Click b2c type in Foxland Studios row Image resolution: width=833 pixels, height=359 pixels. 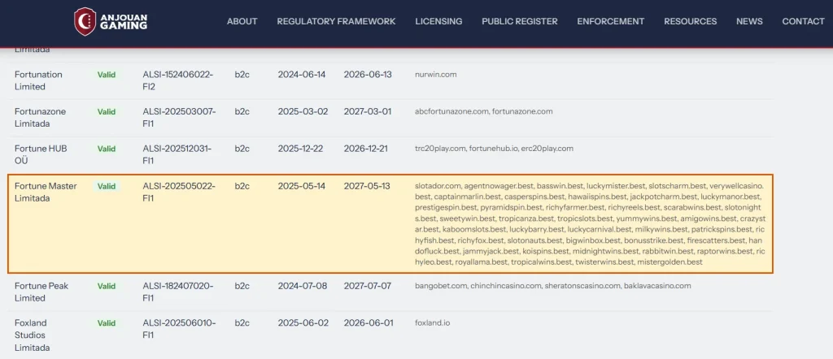(x=242, y=323)
